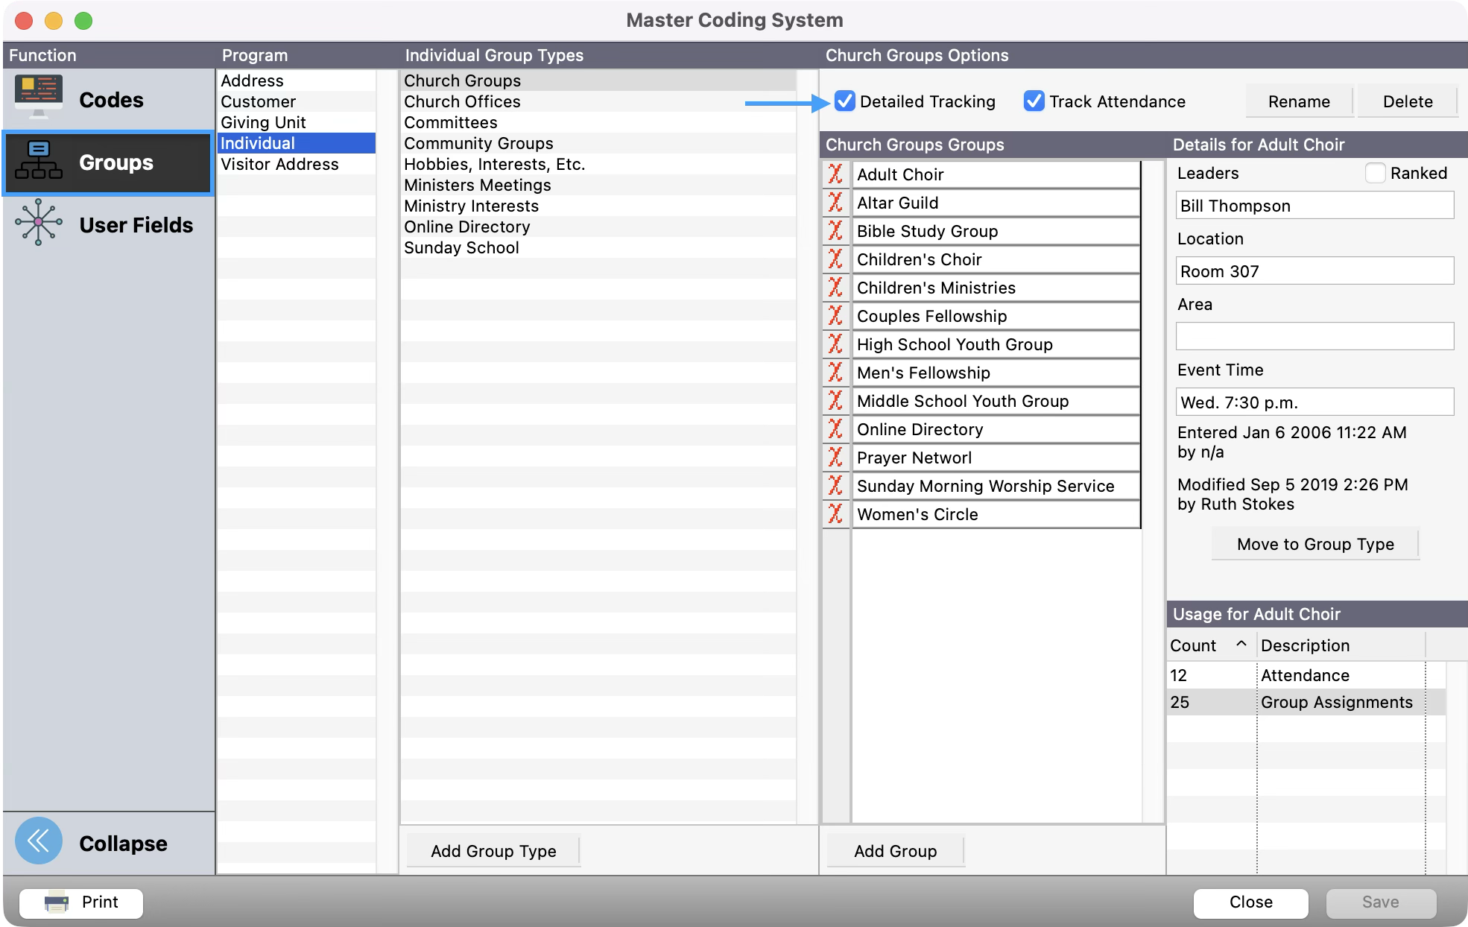Click the Delete group type button
The height and width of the screenshot is (927, 1468).
(1408, 101)
